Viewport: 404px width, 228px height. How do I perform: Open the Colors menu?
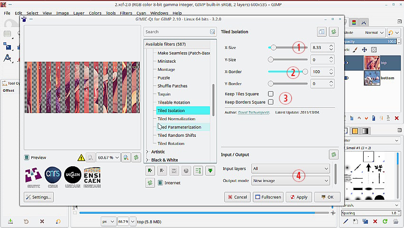tap(95, 13)
